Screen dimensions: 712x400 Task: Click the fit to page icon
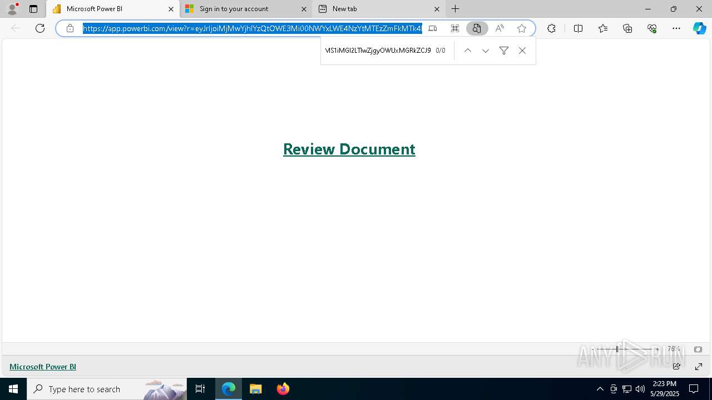point(698,349)
